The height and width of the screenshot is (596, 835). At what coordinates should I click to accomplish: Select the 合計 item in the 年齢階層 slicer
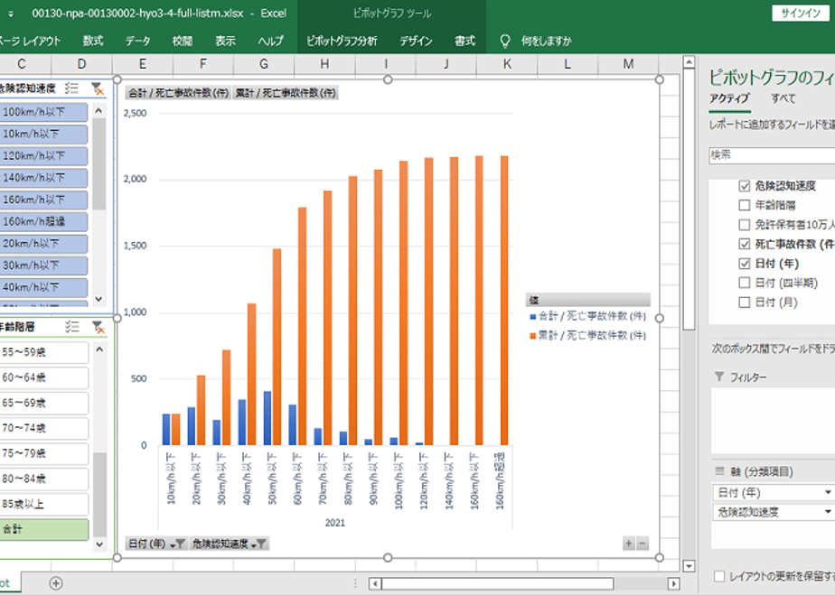(x=44, y=529)
